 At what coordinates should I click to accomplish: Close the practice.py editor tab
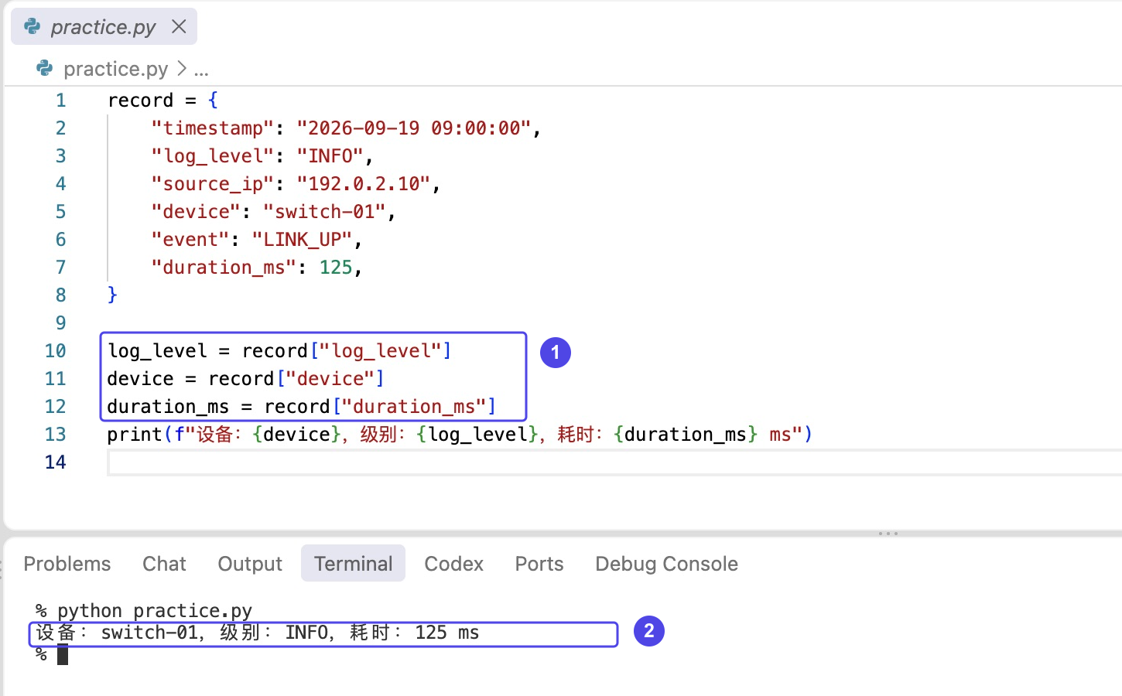coord(179,26)
